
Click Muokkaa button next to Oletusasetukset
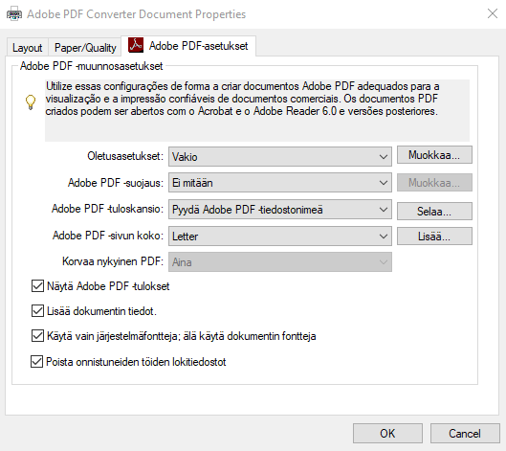coord(434,155)
